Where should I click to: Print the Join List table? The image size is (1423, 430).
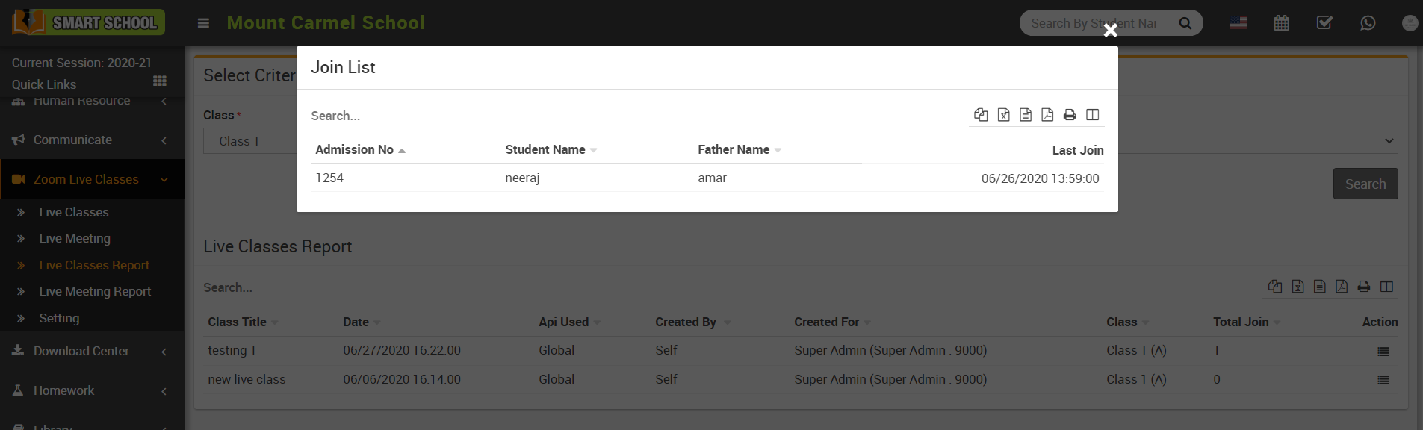[x=1070, y=115]
